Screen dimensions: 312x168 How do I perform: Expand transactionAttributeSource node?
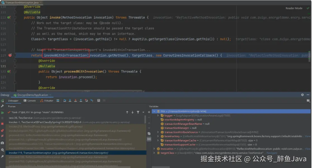pos(158,132)
